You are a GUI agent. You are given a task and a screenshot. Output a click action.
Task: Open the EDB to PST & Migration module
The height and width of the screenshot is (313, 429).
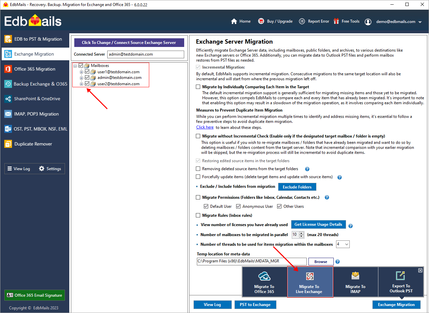[34, 39]
